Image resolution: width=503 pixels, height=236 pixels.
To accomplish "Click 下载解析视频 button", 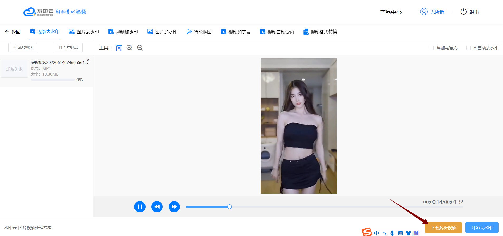I will click(443, 228).
